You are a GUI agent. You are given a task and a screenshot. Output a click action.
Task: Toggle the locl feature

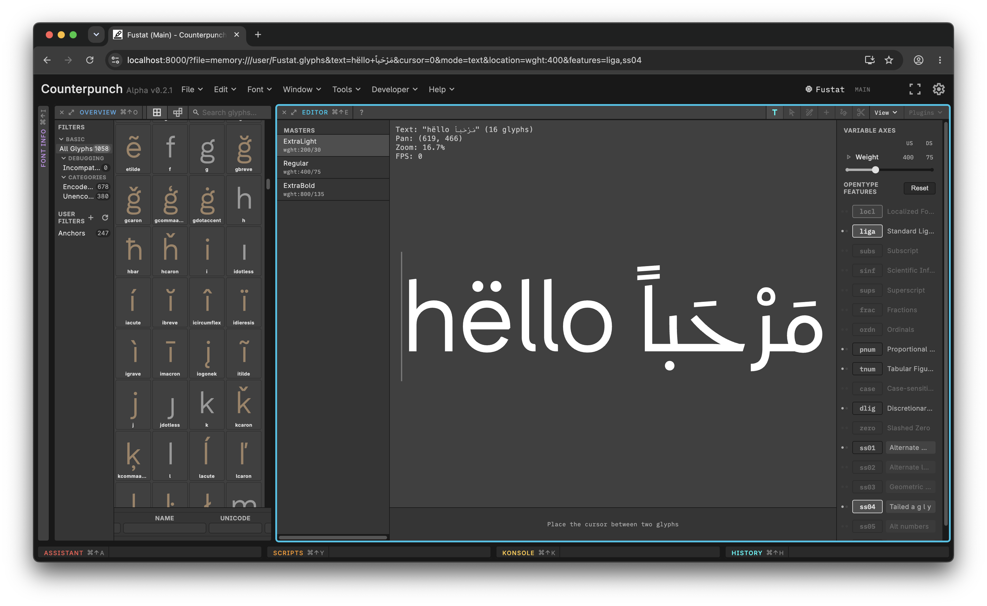[867, 212]
